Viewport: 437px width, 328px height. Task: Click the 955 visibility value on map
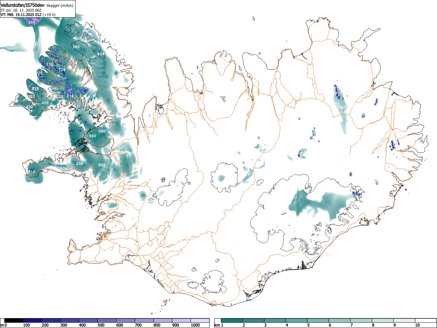pos(93,136)
